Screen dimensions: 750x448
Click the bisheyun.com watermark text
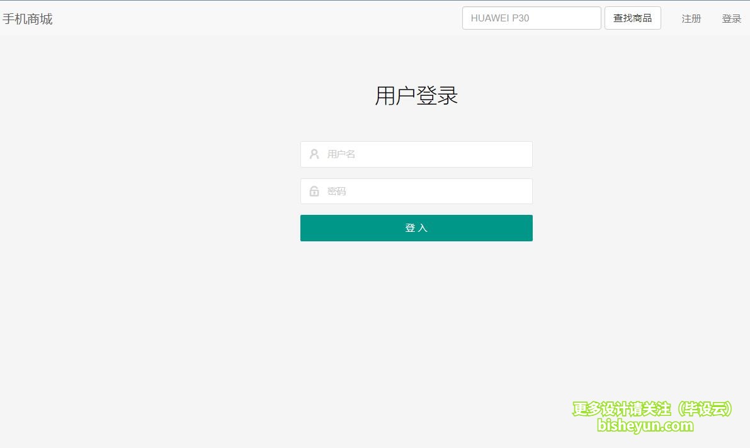coord(645,426)
